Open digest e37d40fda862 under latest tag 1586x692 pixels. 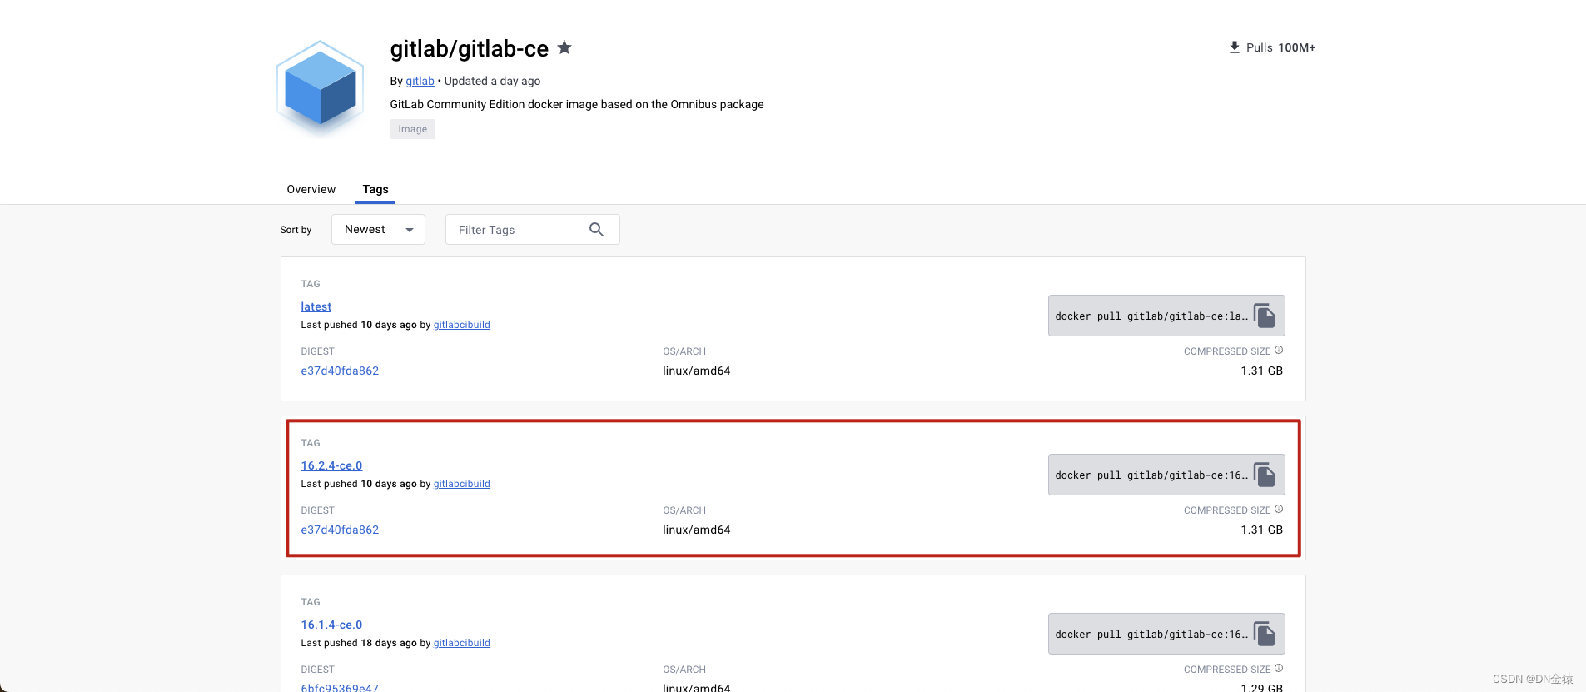tap(340, 371)
